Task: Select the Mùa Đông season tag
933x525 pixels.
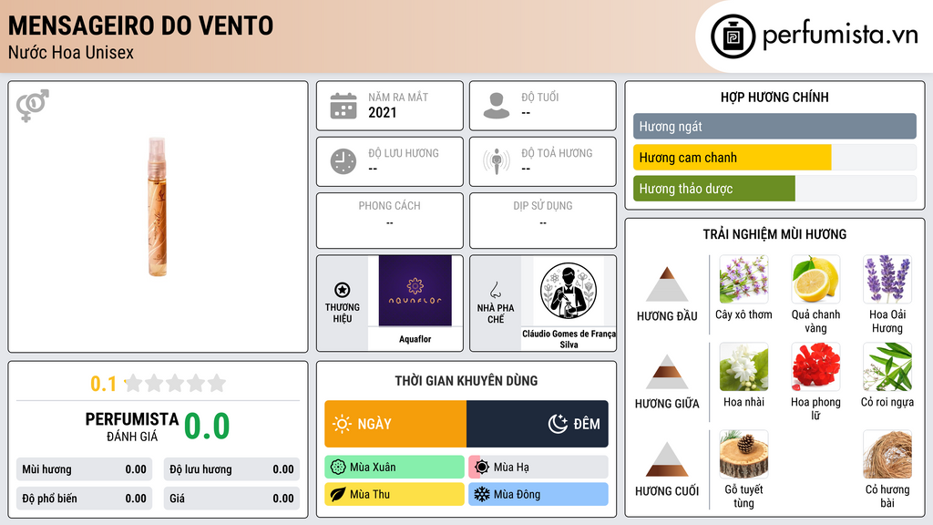Action: tap(538, 494)
